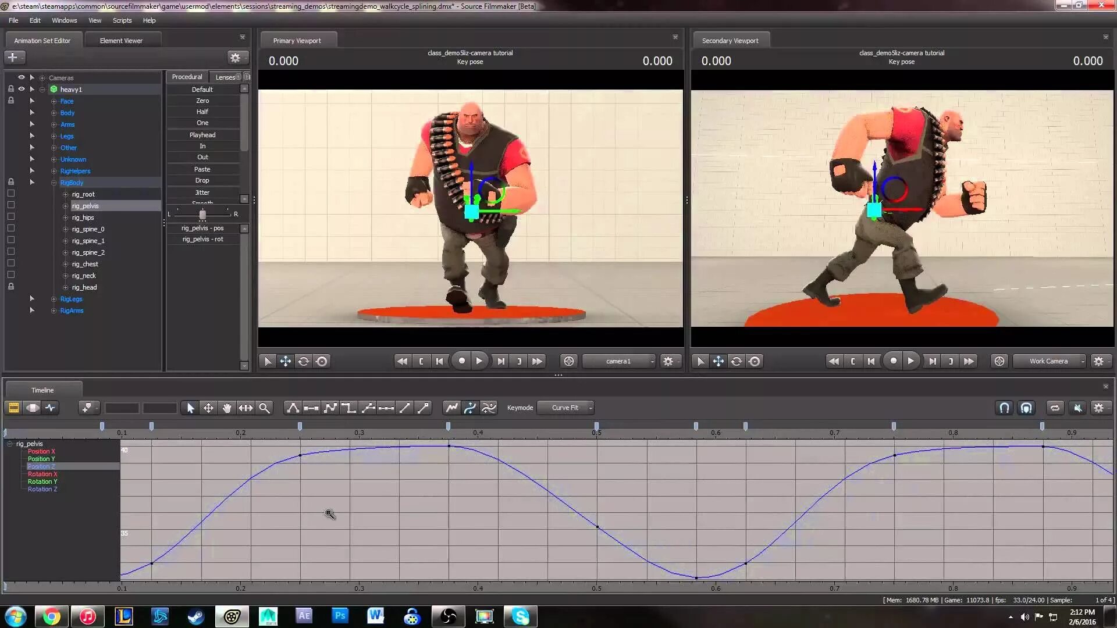Toggle visibility eye for heavy1

pyautogui.click(x=22, y=89)
